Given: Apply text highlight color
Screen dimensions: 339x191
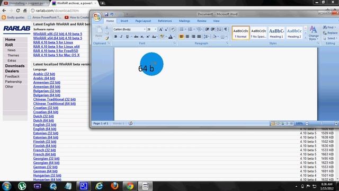Looking at the screenshot, I should tap(162, 37).
